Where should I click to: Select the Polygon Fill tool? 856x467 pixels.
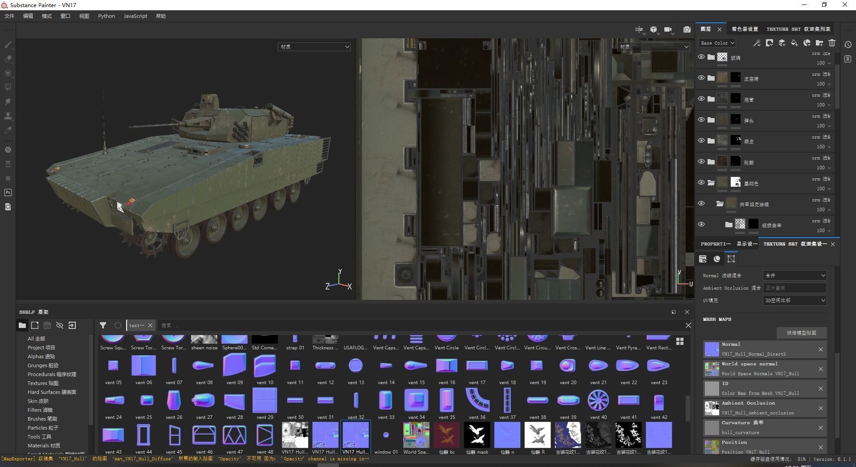click(8, 87)
